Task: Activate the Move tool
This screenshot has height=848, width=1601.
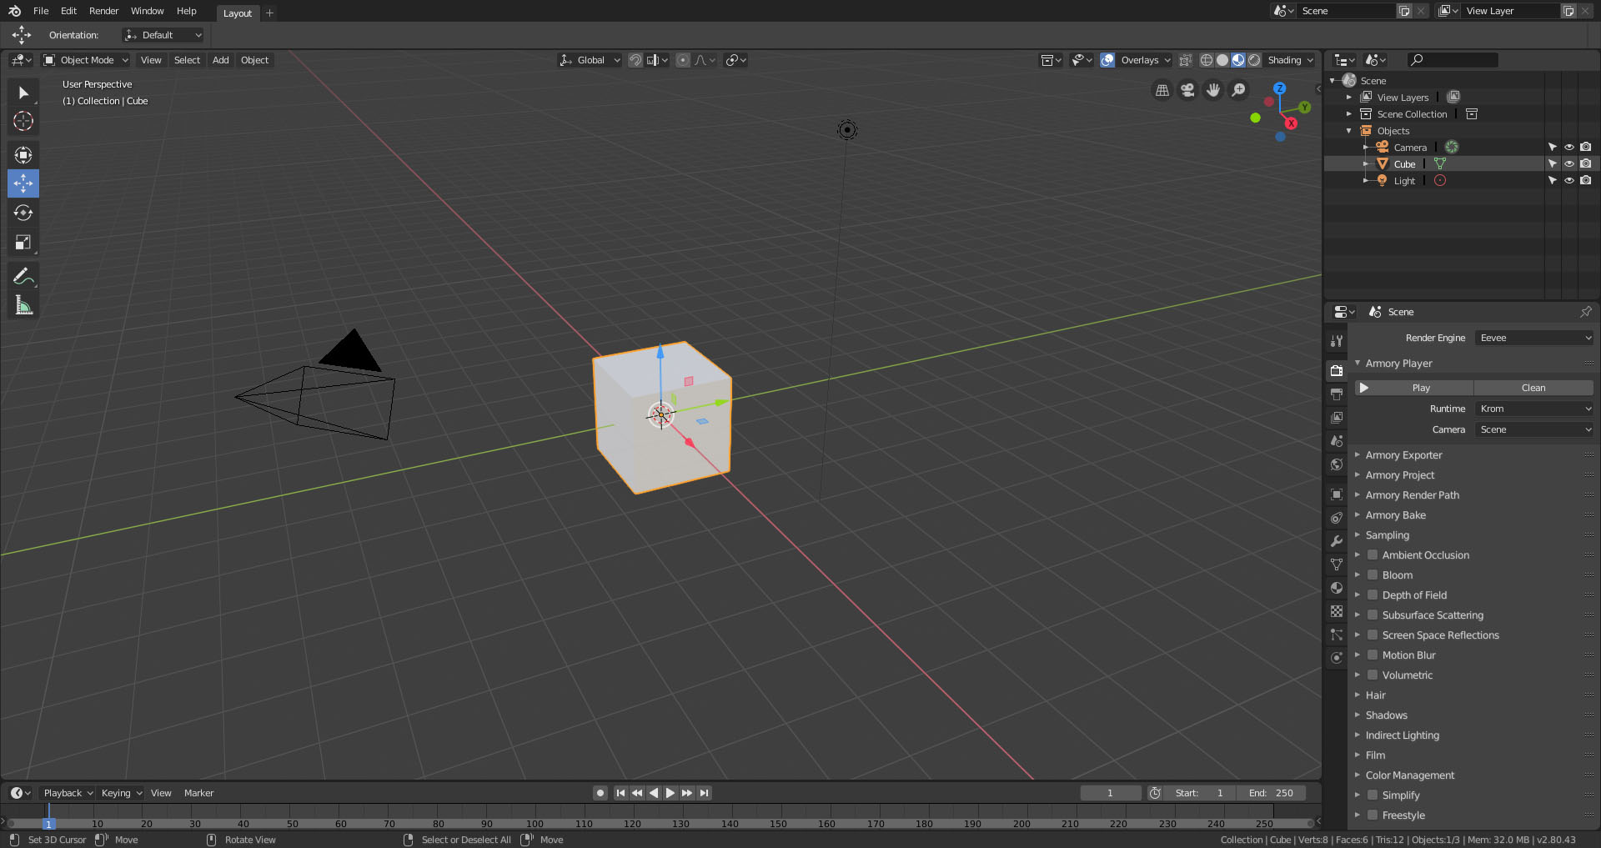Action: (x=23, y=183)
